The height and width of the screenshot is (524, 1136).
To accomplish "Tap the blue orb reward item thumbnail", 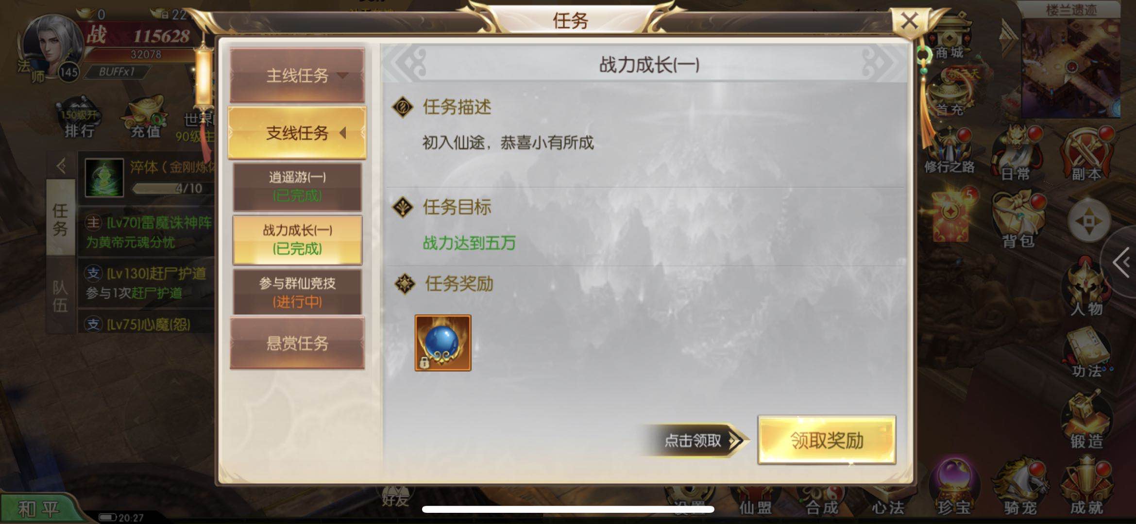I will tap(442, 343).
